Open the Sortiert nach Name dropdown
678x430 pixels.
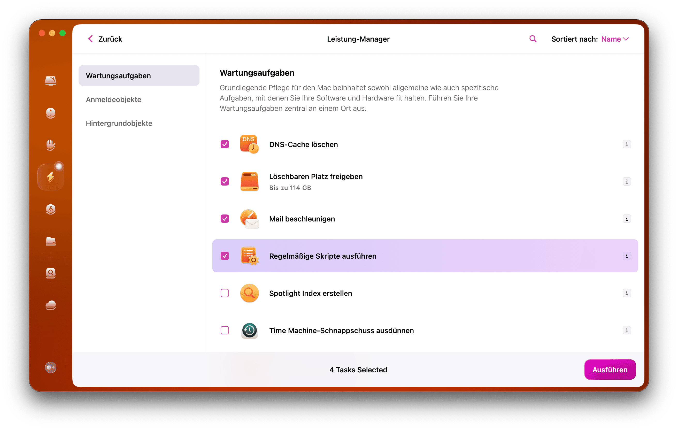615,39
